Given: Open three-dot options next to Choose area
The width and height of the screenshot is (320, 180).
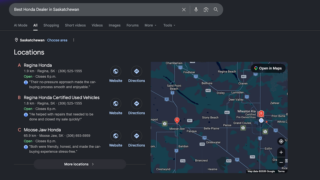Looking at the screenshot, I should tap(74, 40).
